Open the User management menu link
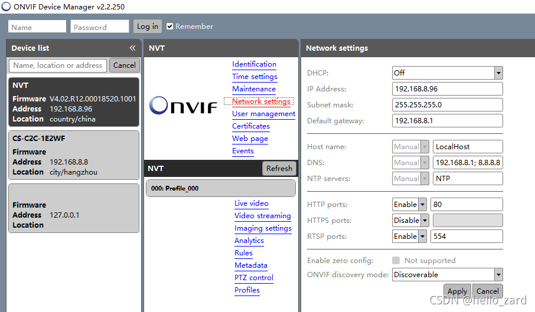This screenshot has width=535, height=312. point(263,114)
